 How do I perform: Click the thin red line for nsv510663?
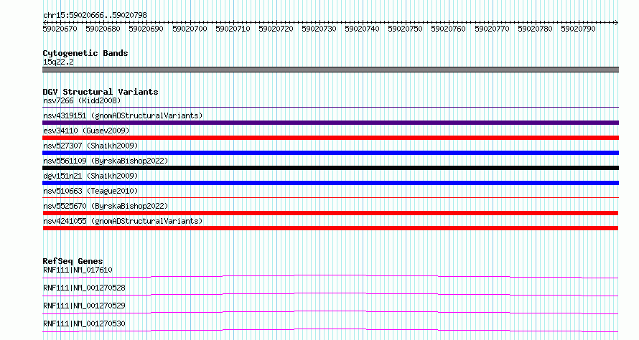point(330,197)
